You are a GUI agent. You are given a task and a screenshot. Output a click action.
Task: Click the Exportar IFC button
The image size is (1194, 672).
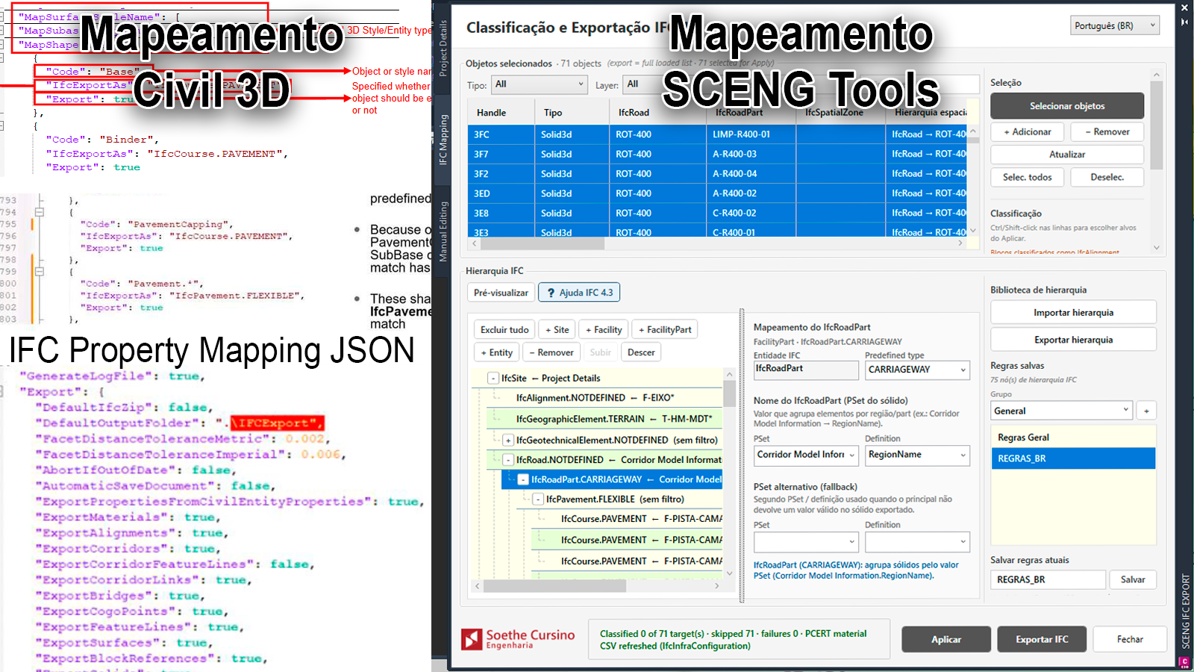coord(1042,639)
